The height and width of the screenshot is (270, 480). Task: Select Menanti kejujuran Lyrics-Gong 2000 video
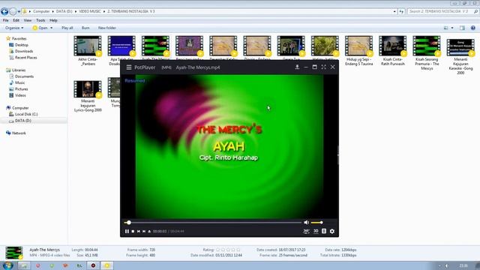[x=88, y=96]
